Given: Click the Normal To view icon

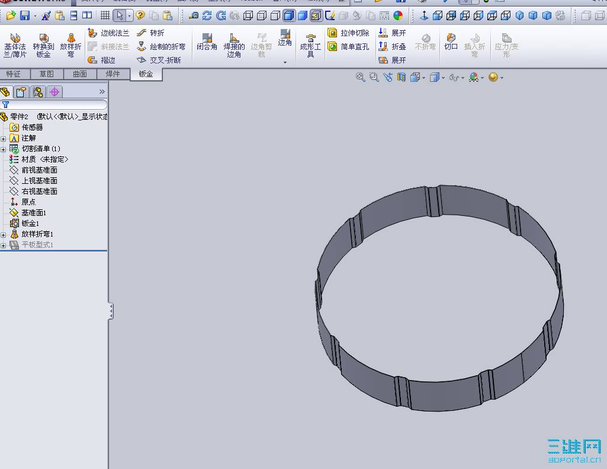Looking at the screenshot, I should (424, 15).
